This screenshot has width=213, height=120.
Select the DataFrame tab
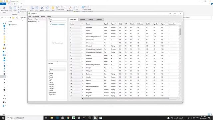[x=73, y=19]
